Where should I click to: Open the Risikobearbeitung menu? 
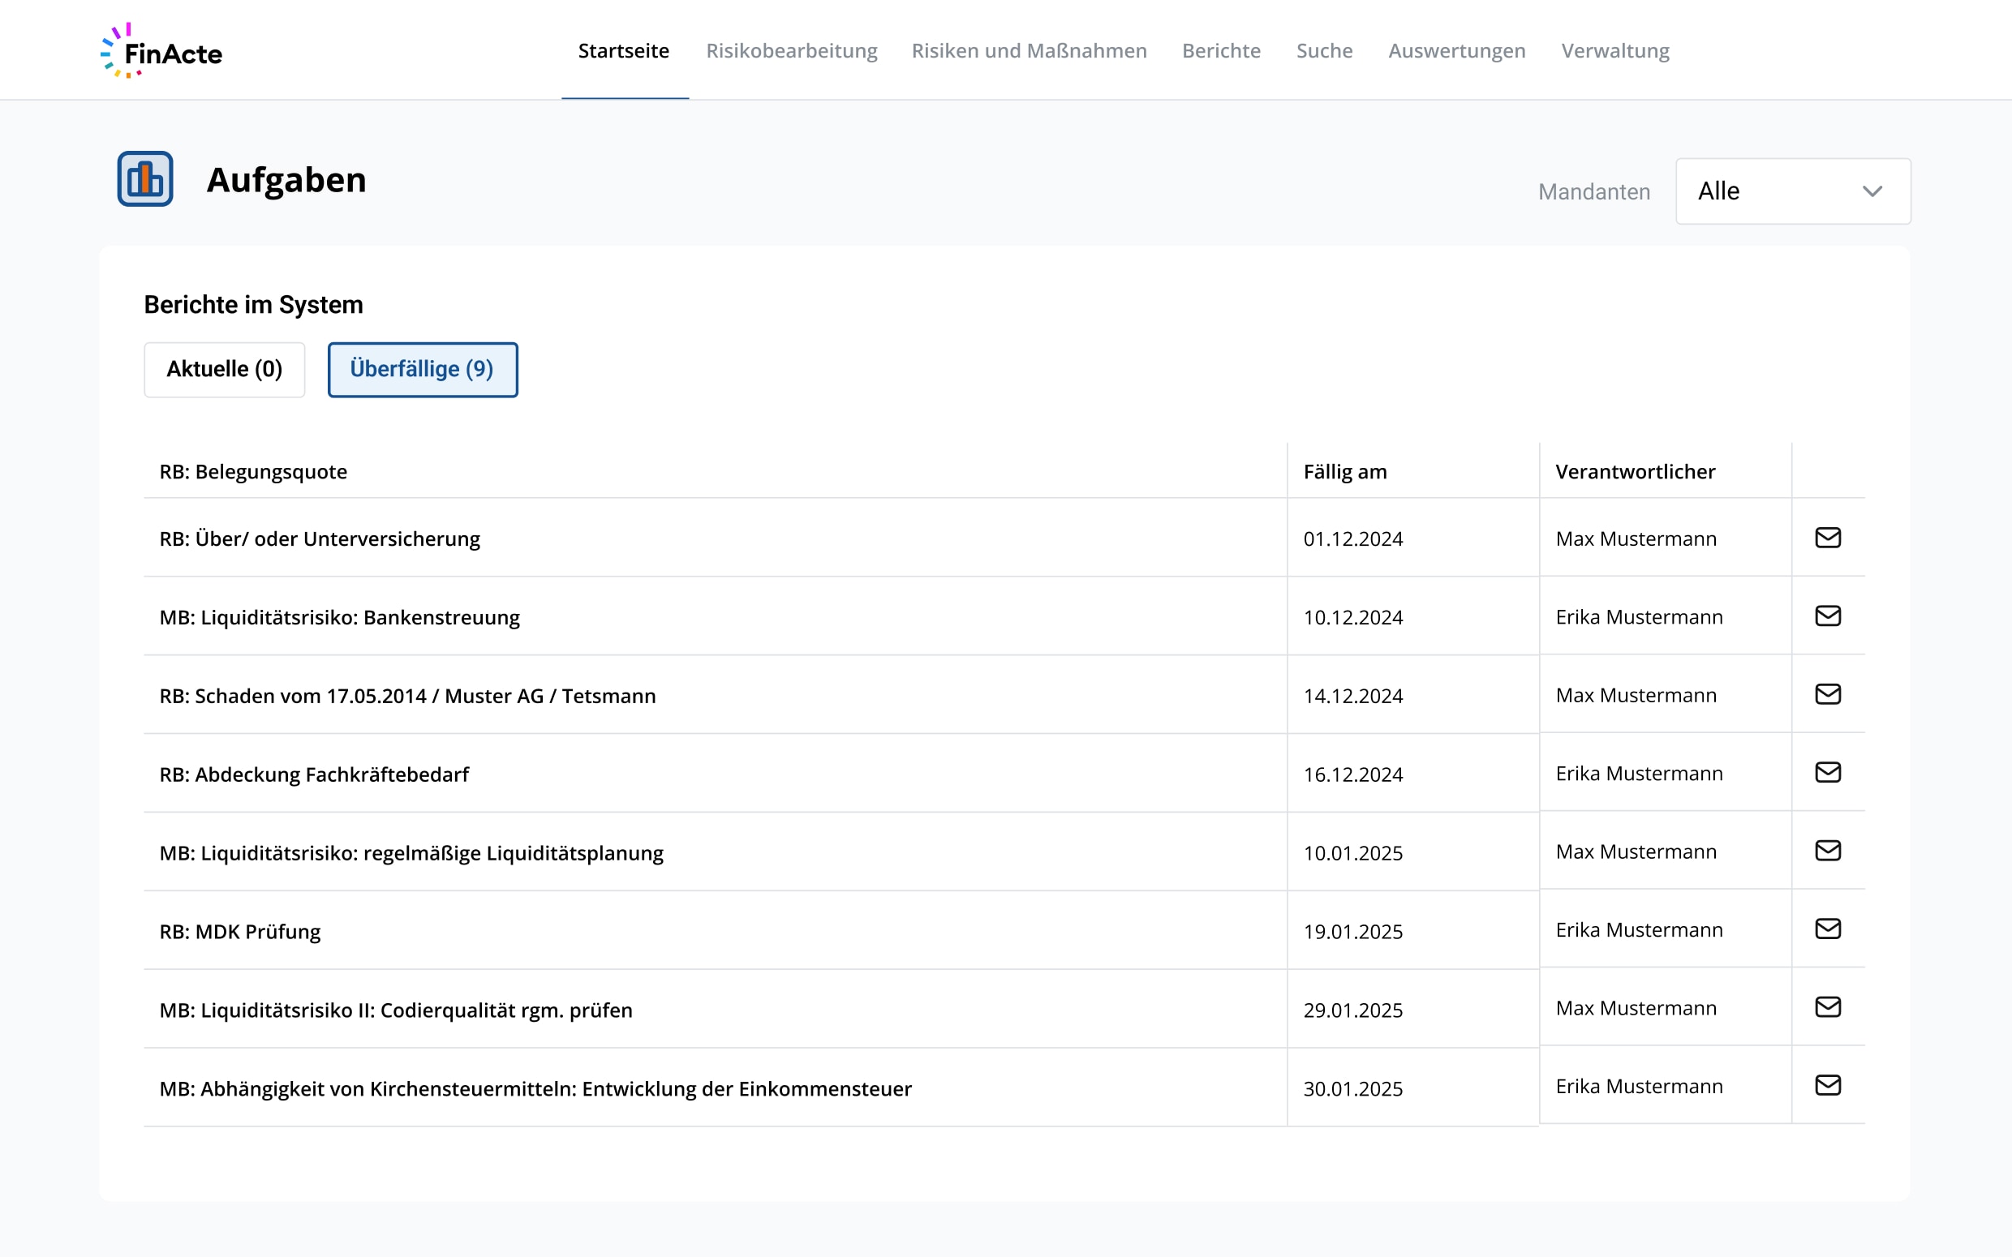coord(792,51)
